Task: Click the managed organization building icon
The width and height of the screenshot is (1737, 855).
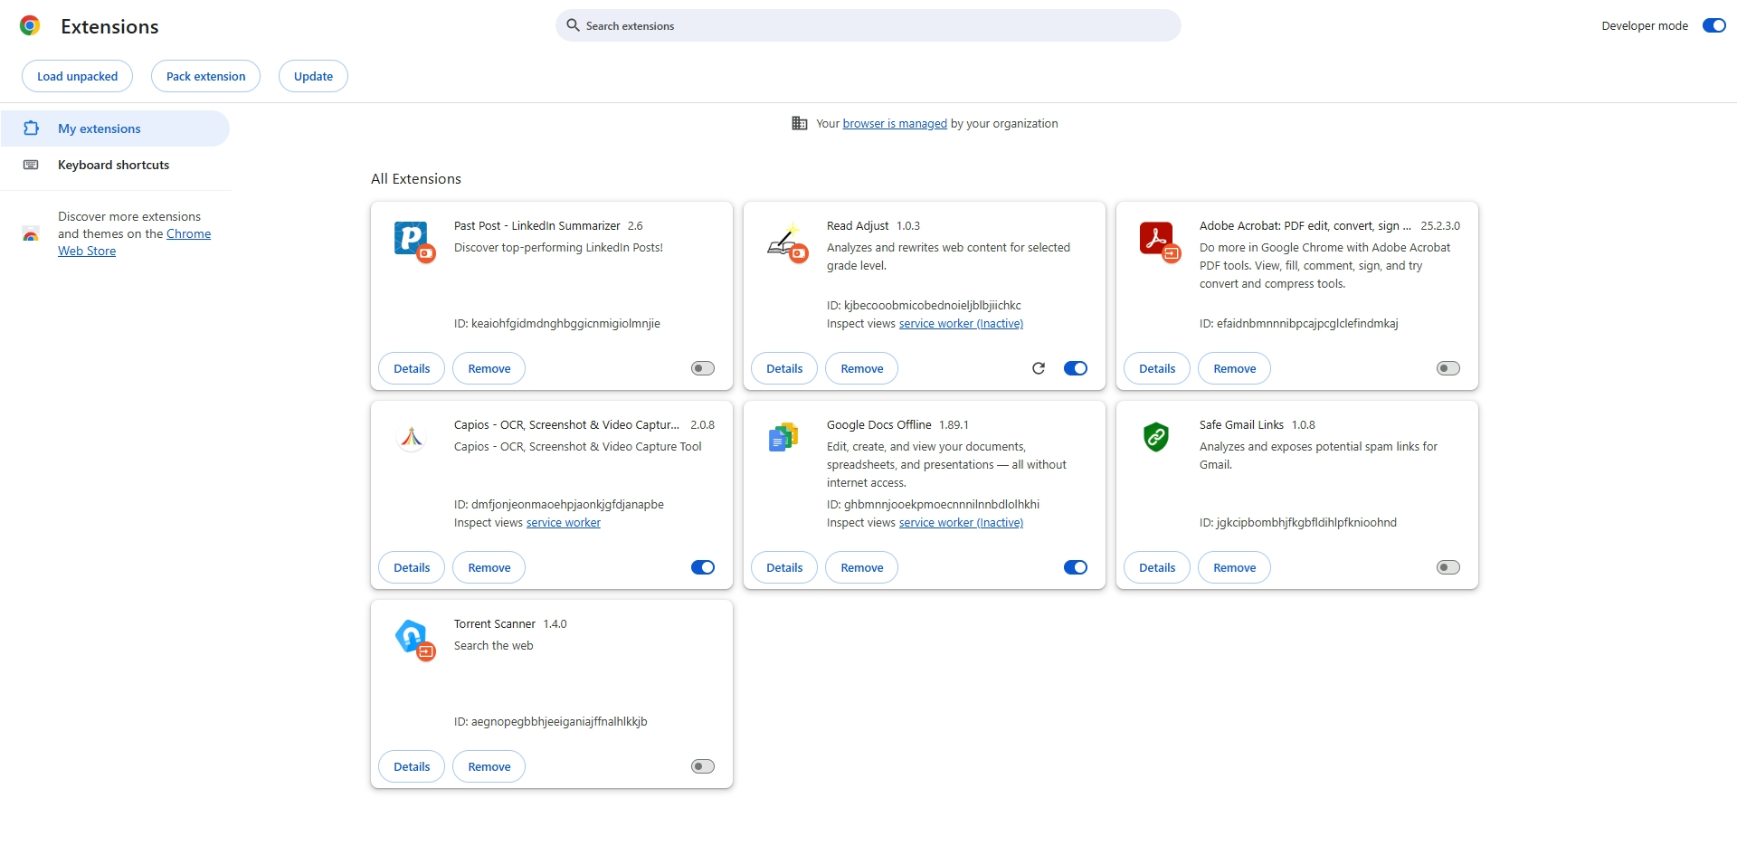Action: coord(800,123)
